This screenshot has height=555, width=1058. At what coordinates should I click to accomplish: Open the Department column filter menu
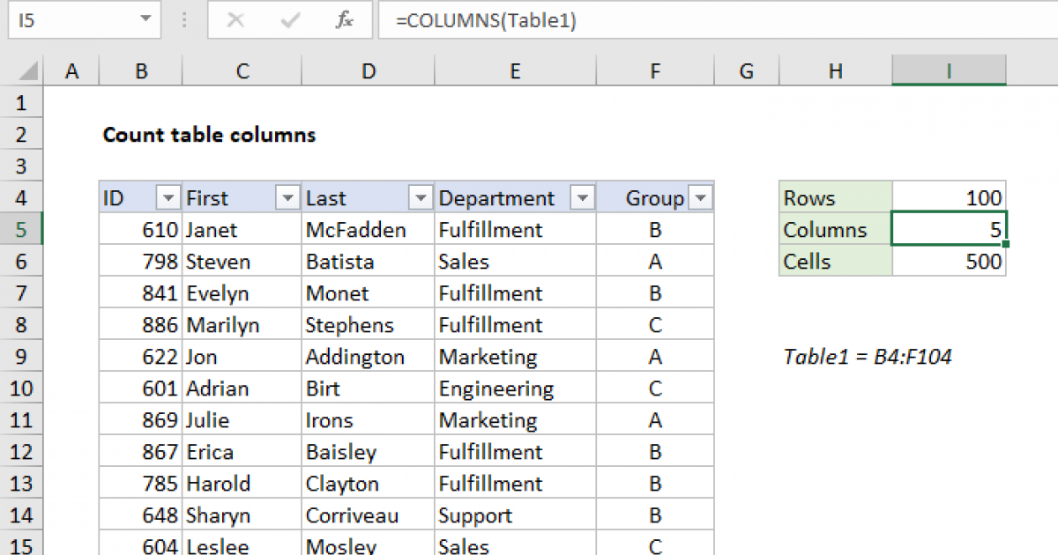pos(582,197)
